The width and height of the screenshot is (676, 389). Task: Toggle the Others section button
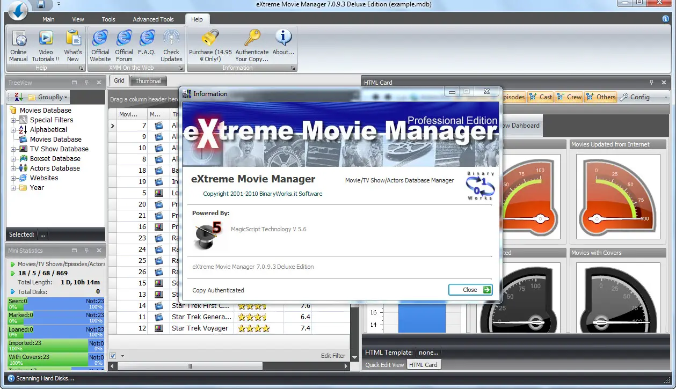point(601,97)
